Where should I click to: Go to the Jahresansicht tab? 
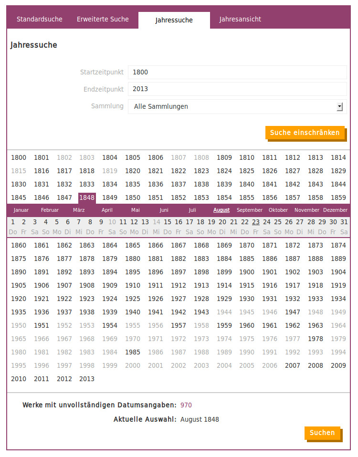pyautogui.click(x=240, y=19)
